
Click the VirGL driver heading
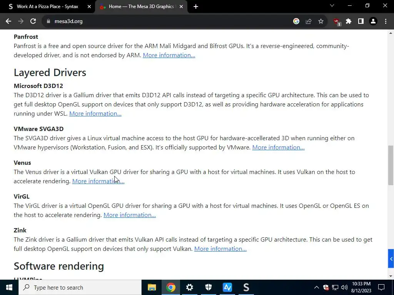click(22, 197)
